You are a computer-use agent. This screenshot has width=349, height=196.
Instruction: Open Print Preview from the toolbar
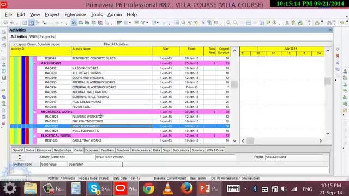[12, 22]
